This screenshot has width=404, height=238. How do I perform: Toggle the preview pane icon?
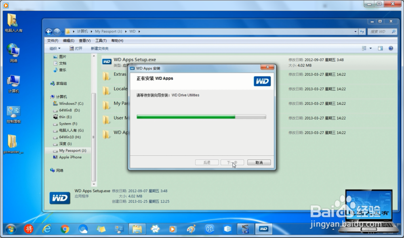pyautogui.click(x=380, y=48)
